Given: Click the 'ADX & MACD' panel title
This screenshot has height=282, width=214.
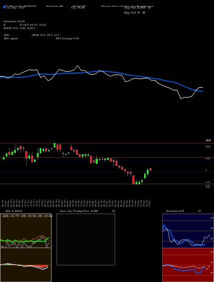Looking at the screenshot, I should [x=14, y=211].
